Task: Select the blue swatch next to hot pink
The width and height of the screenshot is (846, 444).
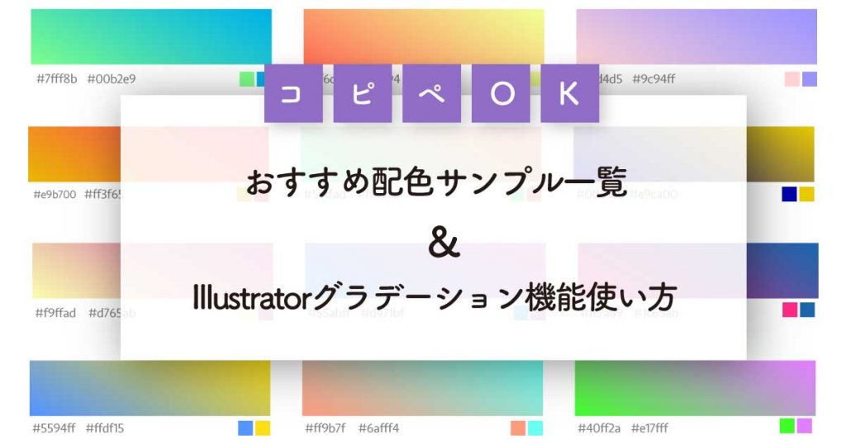Action: (807, 309)
